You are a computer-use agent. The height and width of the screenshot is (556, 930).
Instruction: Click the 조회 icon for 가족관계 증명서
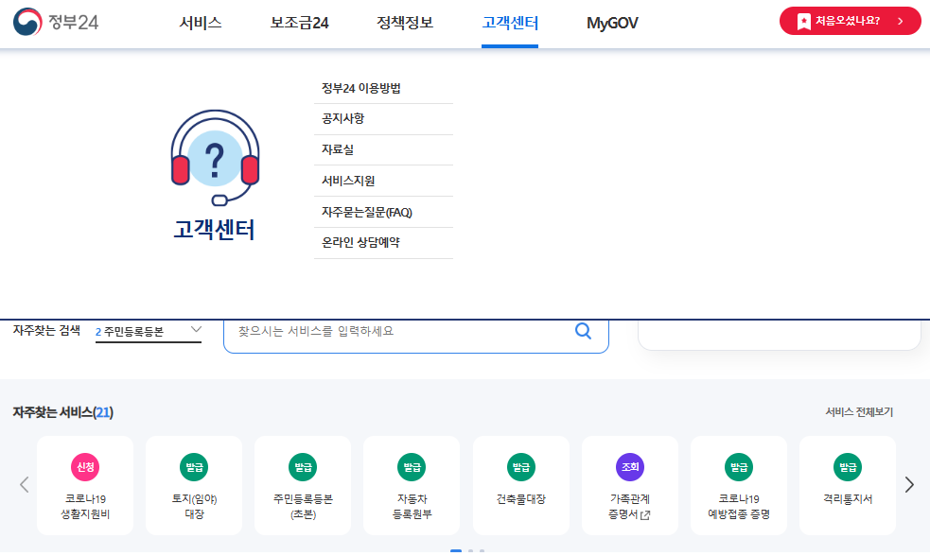click(630, 467)
